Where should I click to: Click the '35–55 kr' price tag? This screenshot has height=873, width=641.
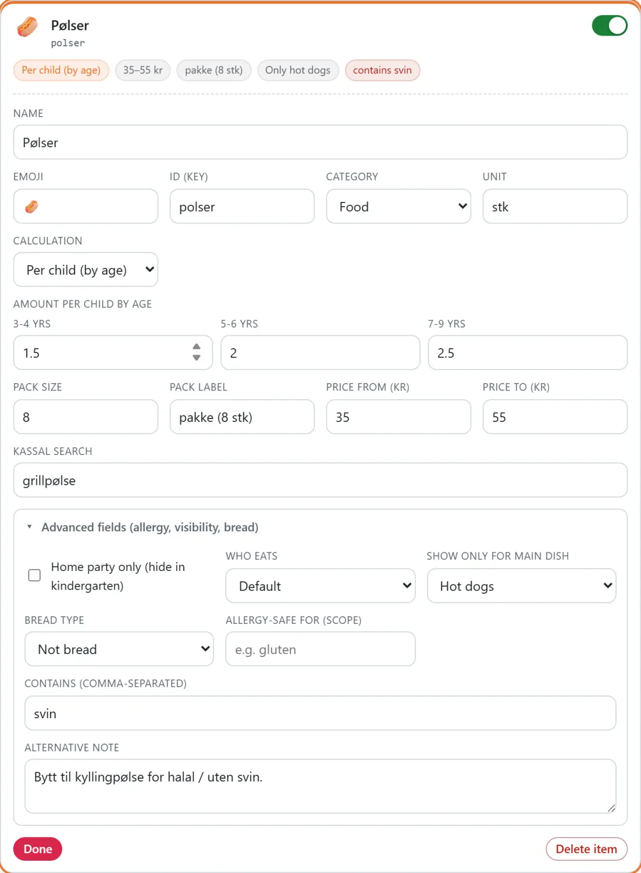point(143,70)
